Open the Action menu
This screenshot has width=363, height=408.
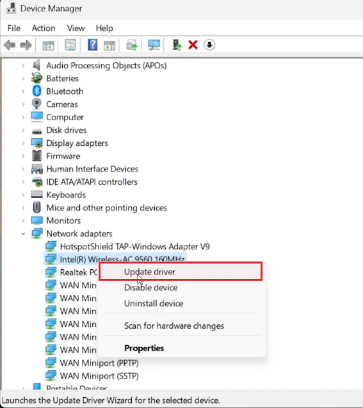click(44, 28)
